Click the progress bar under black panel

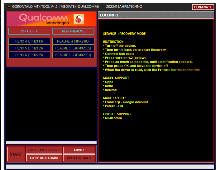51,142
